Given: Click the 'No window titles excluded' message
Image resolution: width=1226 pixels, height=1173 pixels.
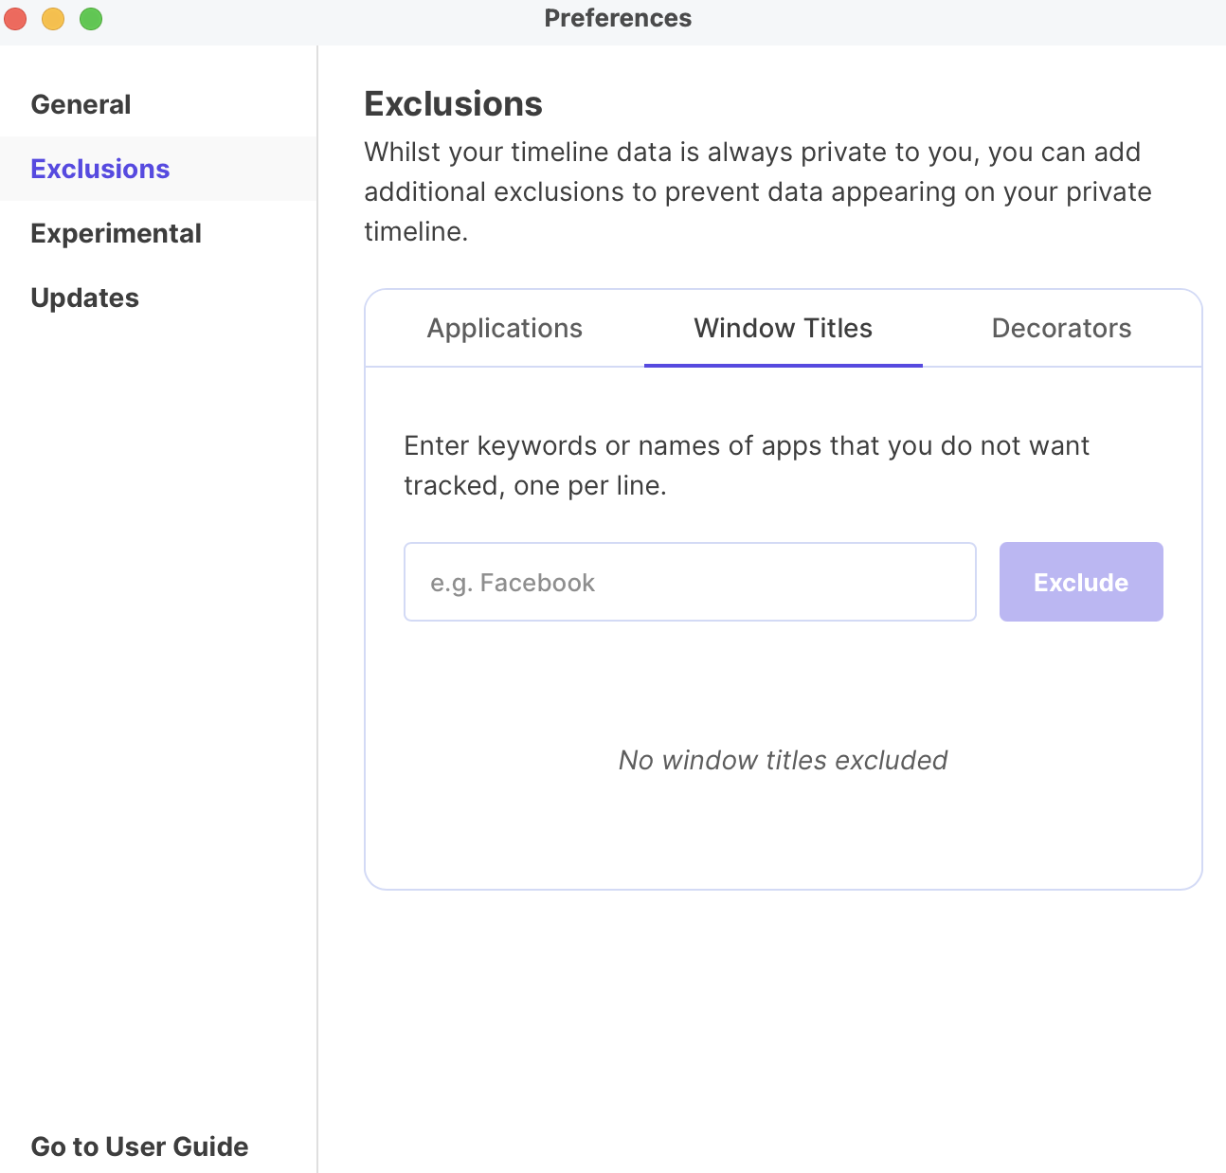Looking at the screenshot, I should click(783, 760).
